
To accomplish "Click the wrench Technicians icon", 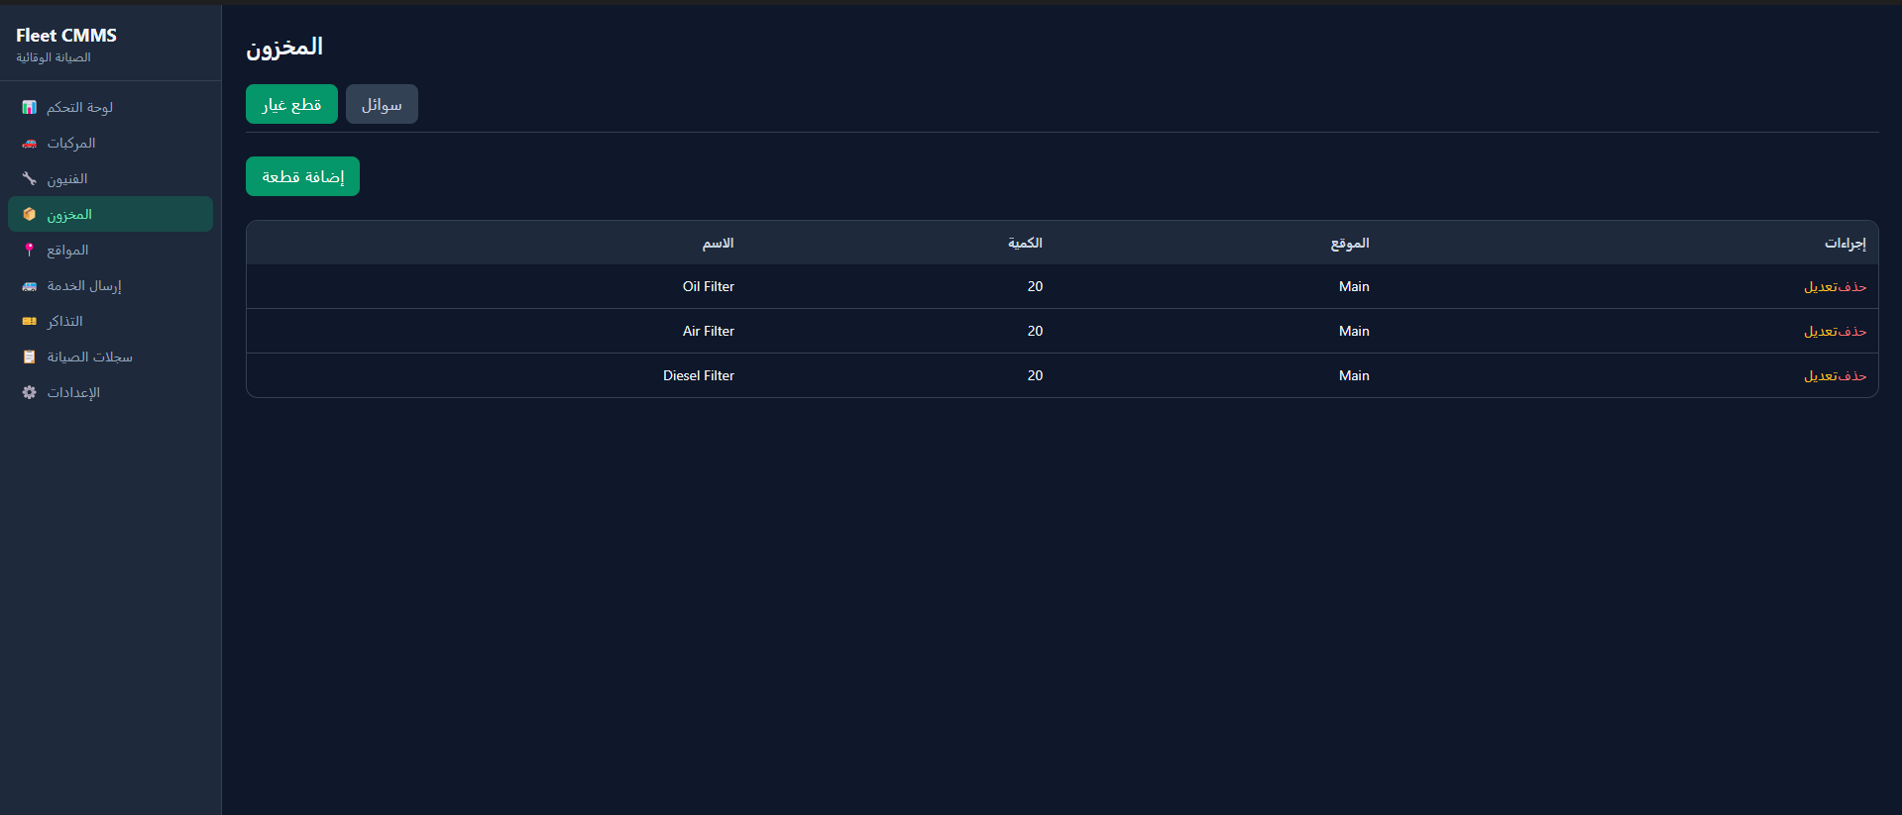I will (30, 179).
